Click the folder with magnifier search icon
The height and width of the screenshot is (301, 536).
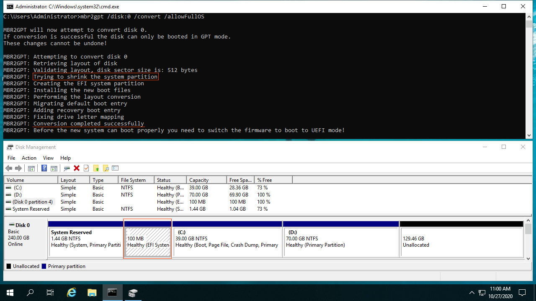coord(106,168)
